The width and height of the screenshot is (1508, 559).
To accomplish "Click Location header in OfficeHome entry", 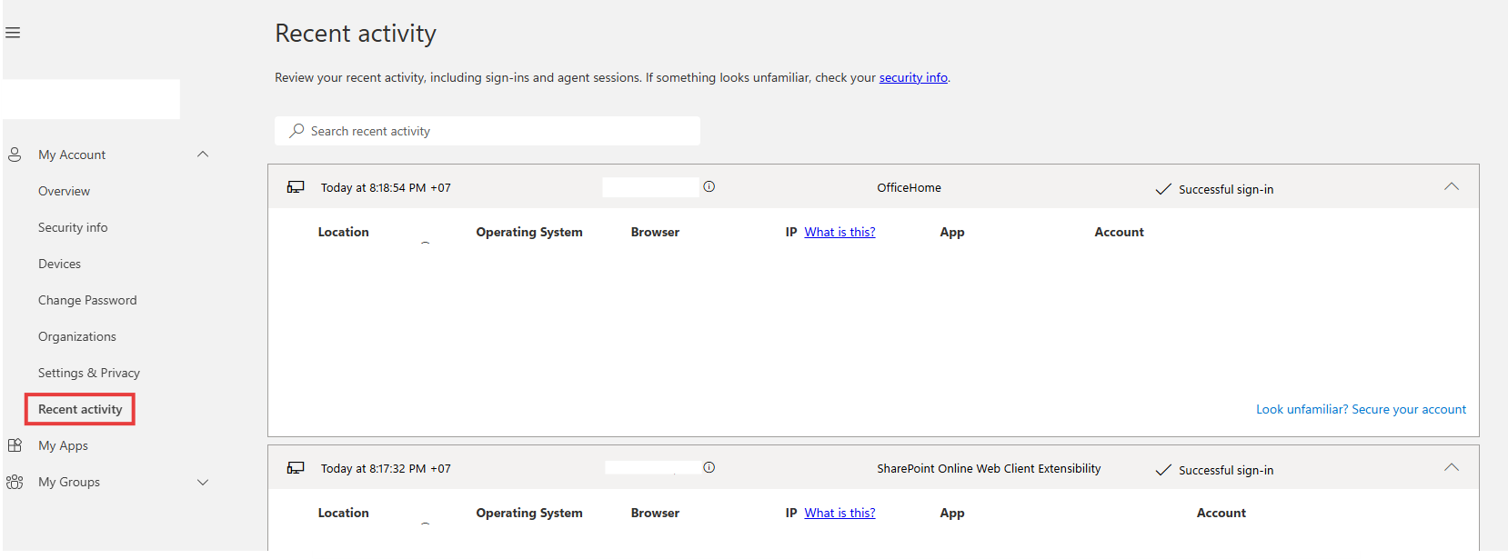I will [344, 232].
